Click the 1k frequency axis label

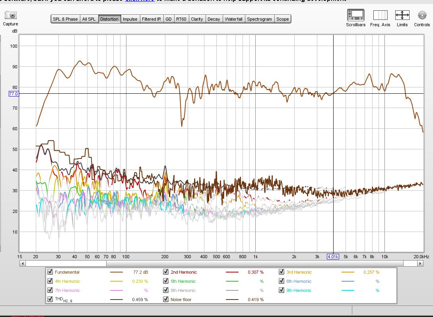tap(255, 257)
